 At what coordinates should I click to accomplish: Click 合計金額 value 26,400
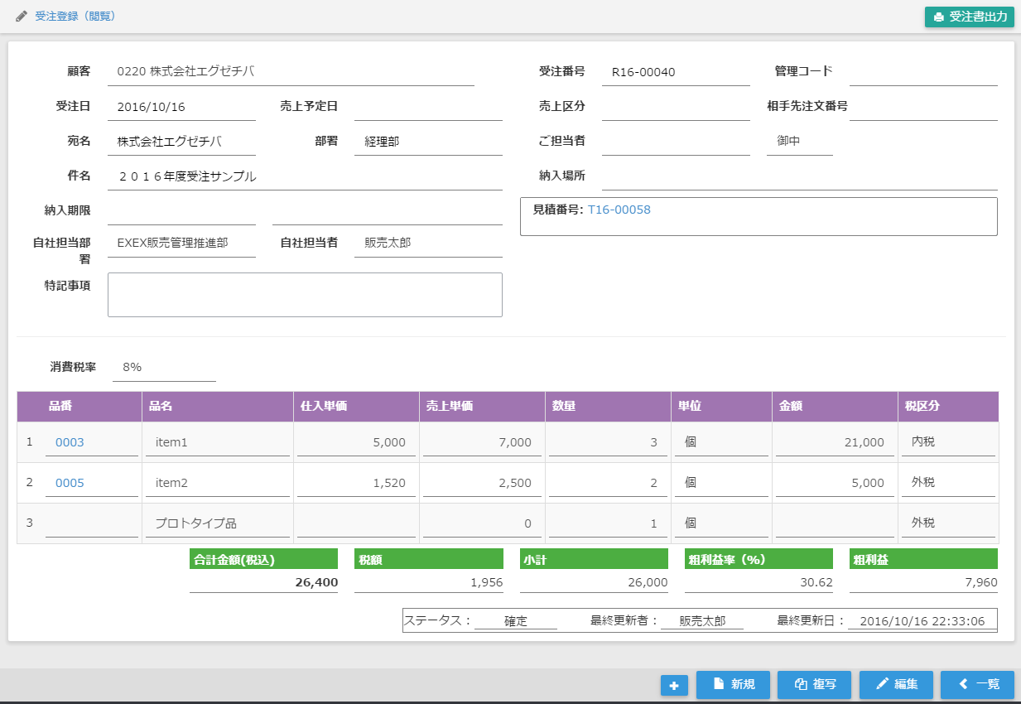pyautogui.click(x=263, y=582)
